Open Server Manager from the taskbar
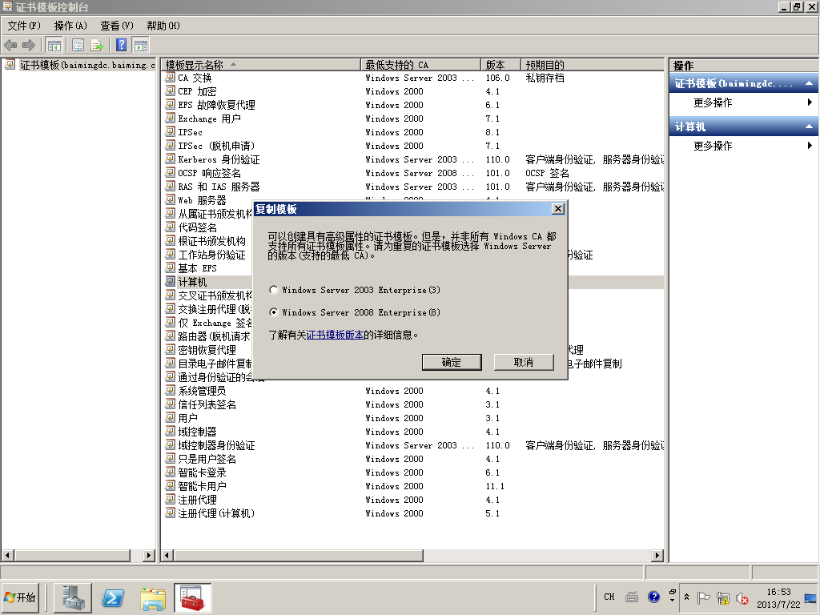This screenshot has height=615, width=820. click(73, 597)
